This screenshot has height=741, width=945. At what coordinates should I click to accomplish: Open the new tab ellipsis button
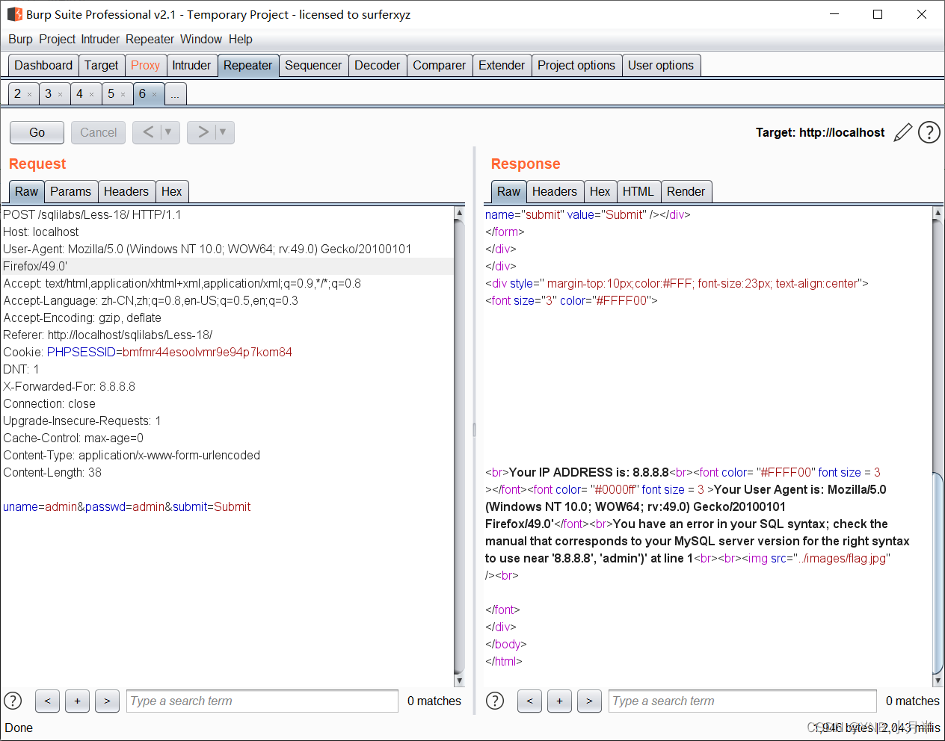coord(175,94)
